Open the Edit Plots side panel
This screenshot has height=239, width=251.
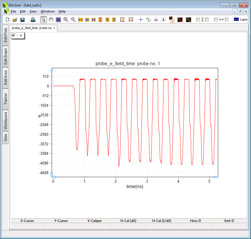tap(5, 35)
